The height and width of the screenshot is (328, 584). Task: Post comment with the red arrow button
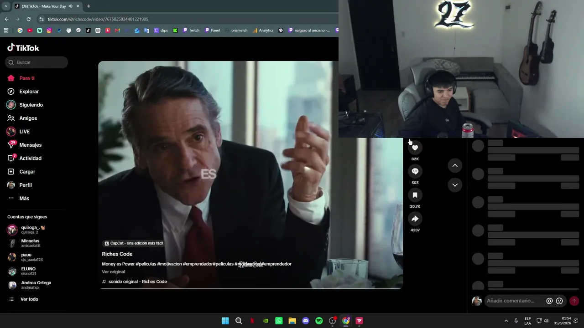(x=574, y=301)
